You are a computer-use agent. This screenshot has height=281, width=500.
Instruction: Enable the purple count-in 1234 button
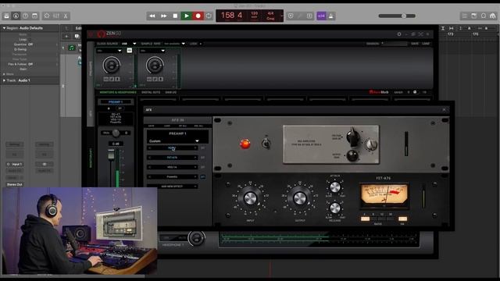(x=321, y=16)
